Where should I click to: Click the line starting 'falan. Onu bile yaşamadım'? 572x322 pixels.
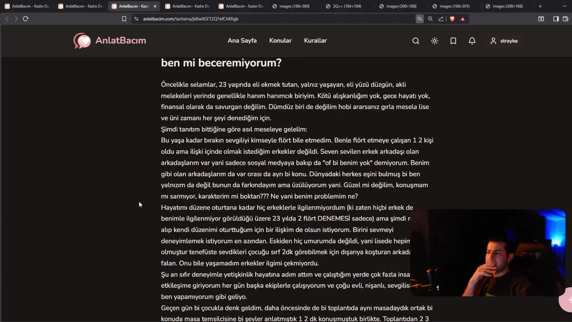click(x=240, y=263)
